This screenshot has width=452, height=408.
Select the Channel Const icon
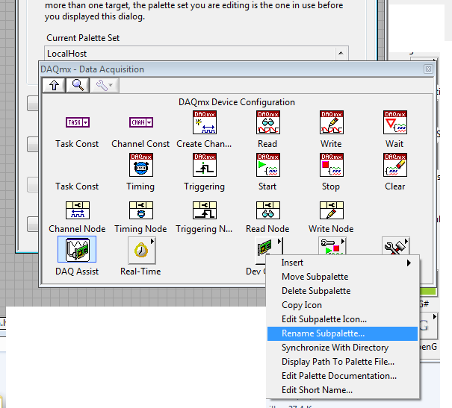pyautogui.click(x=141, y=122)
